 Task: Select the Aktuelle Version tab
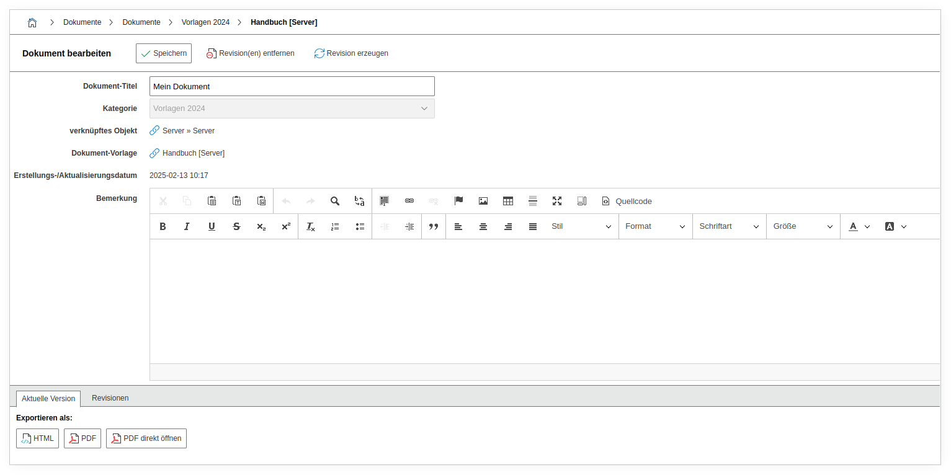(x=48, y=399)
